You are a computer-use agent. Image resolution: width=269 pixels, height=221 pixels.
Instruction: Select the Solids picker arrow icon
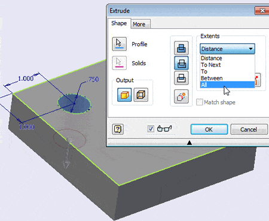tap(119, 63)
